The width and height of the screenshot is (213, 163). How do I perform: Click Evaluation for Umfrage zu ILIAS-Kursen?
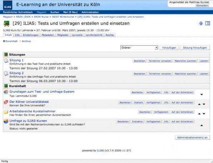pyautogui.click(x=138, y=121)
